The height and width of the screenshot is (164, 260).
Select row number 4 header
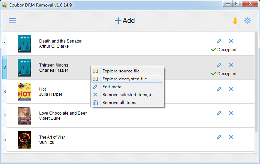(x=5, y=116)
